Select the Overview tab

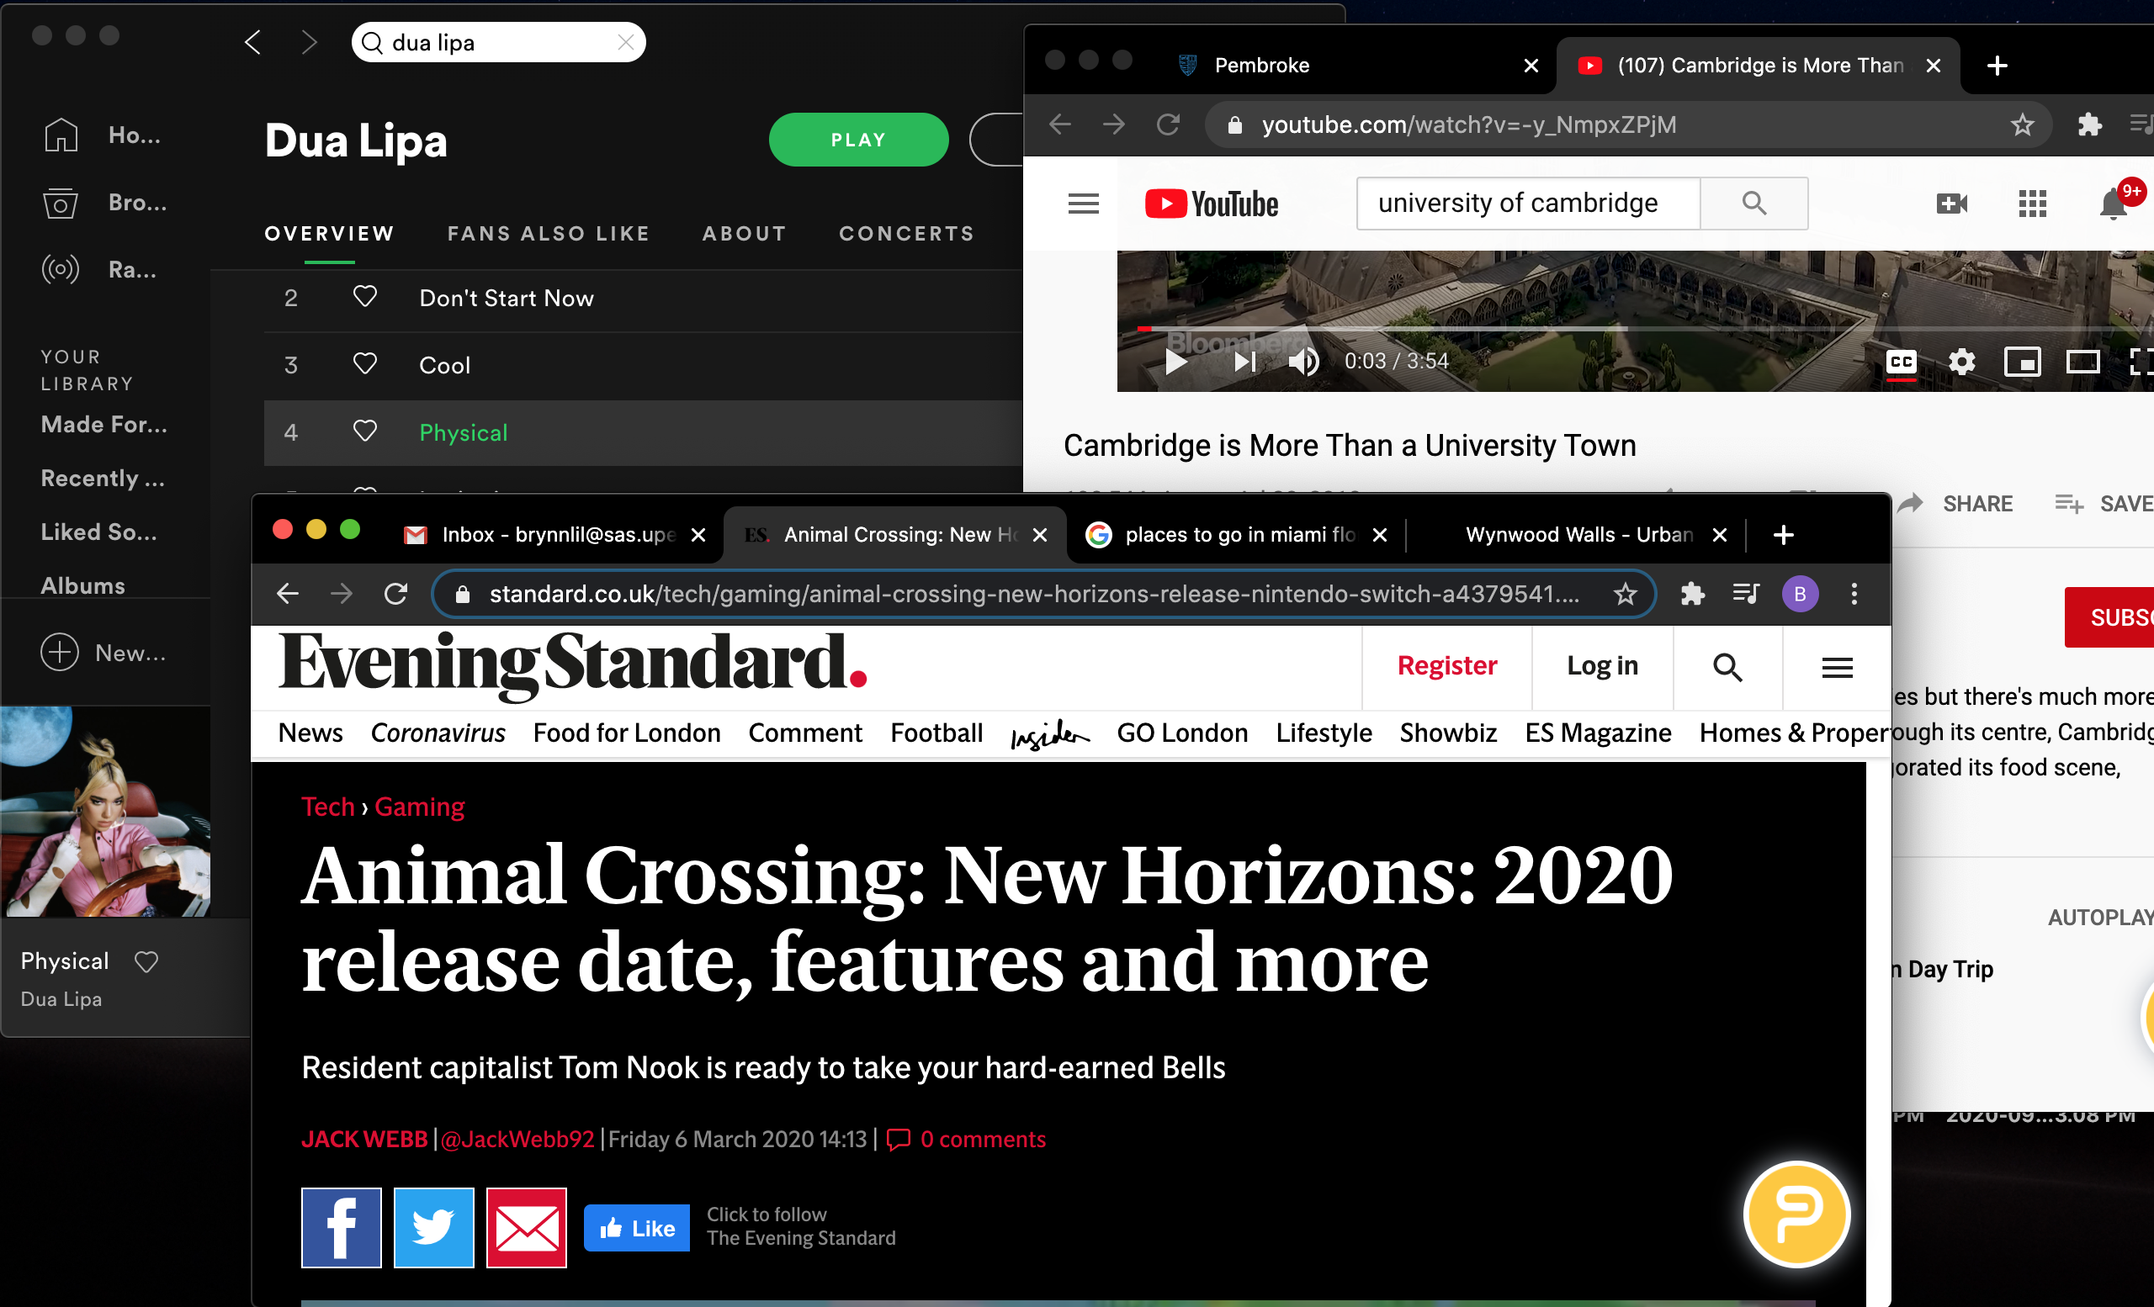pos(330,233)
